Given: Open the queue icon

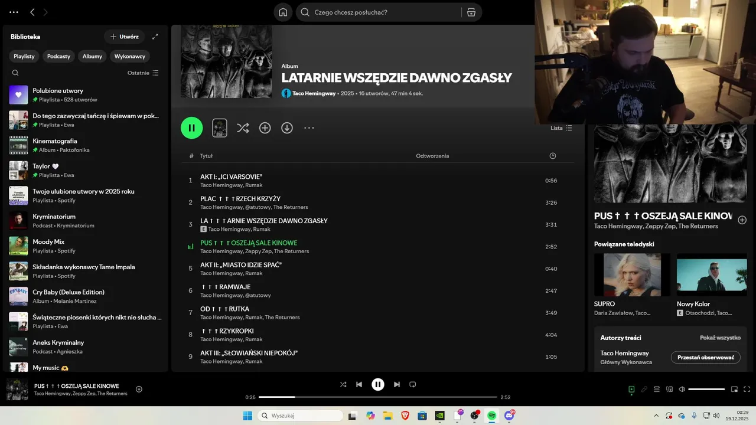Looking at the screenshot, I should [657, 389].
